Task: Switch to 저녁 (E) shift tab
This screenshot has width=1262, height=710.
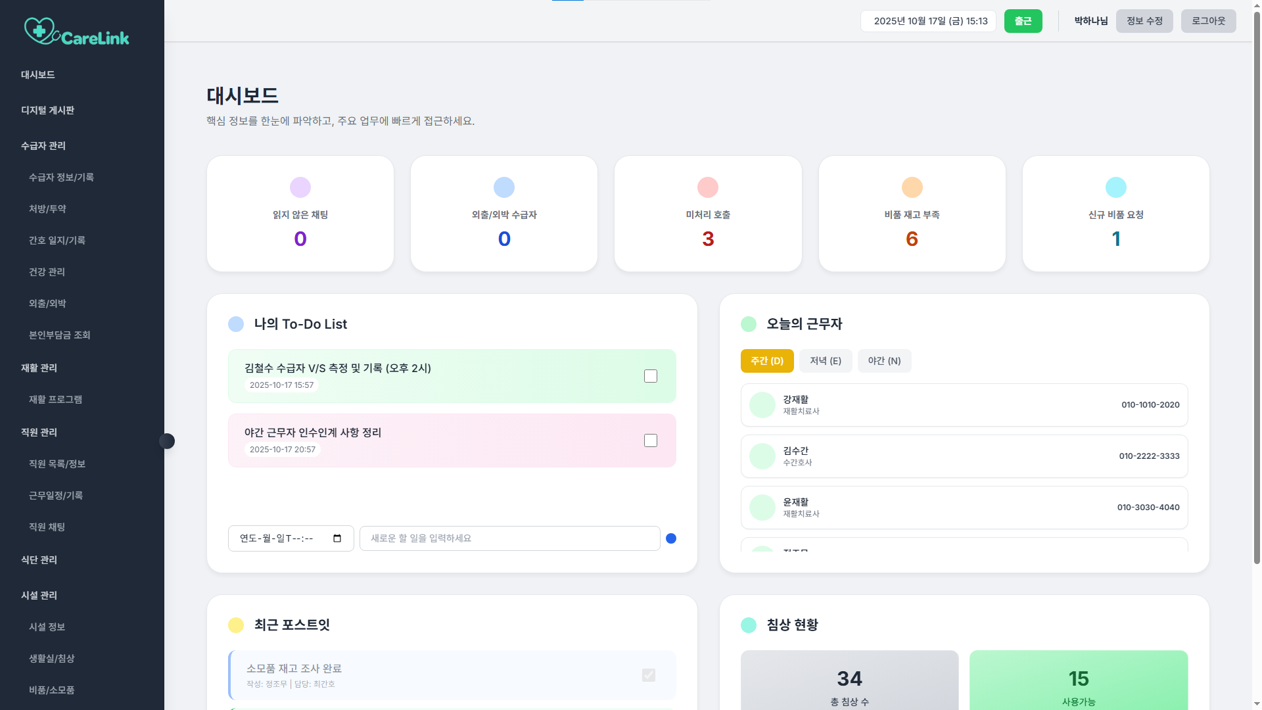Action: 826,361
